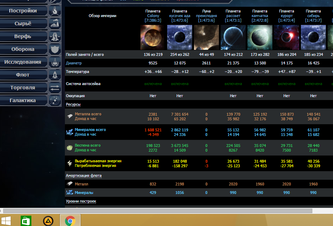Open coordinates [2:472:8] link

(260, 20)
